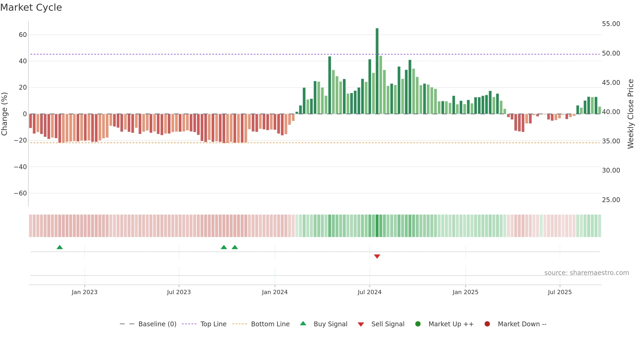Viewport: 638px width, 359px height.
Task: Click the Jul 2024 x-axis label
Action: point(370,292)
